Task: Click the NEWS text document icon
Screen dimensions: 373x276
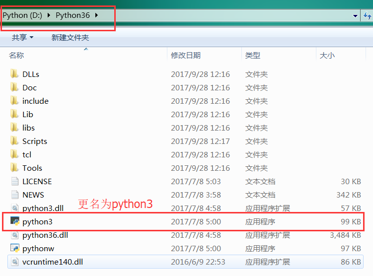Action: click(15, 195)
